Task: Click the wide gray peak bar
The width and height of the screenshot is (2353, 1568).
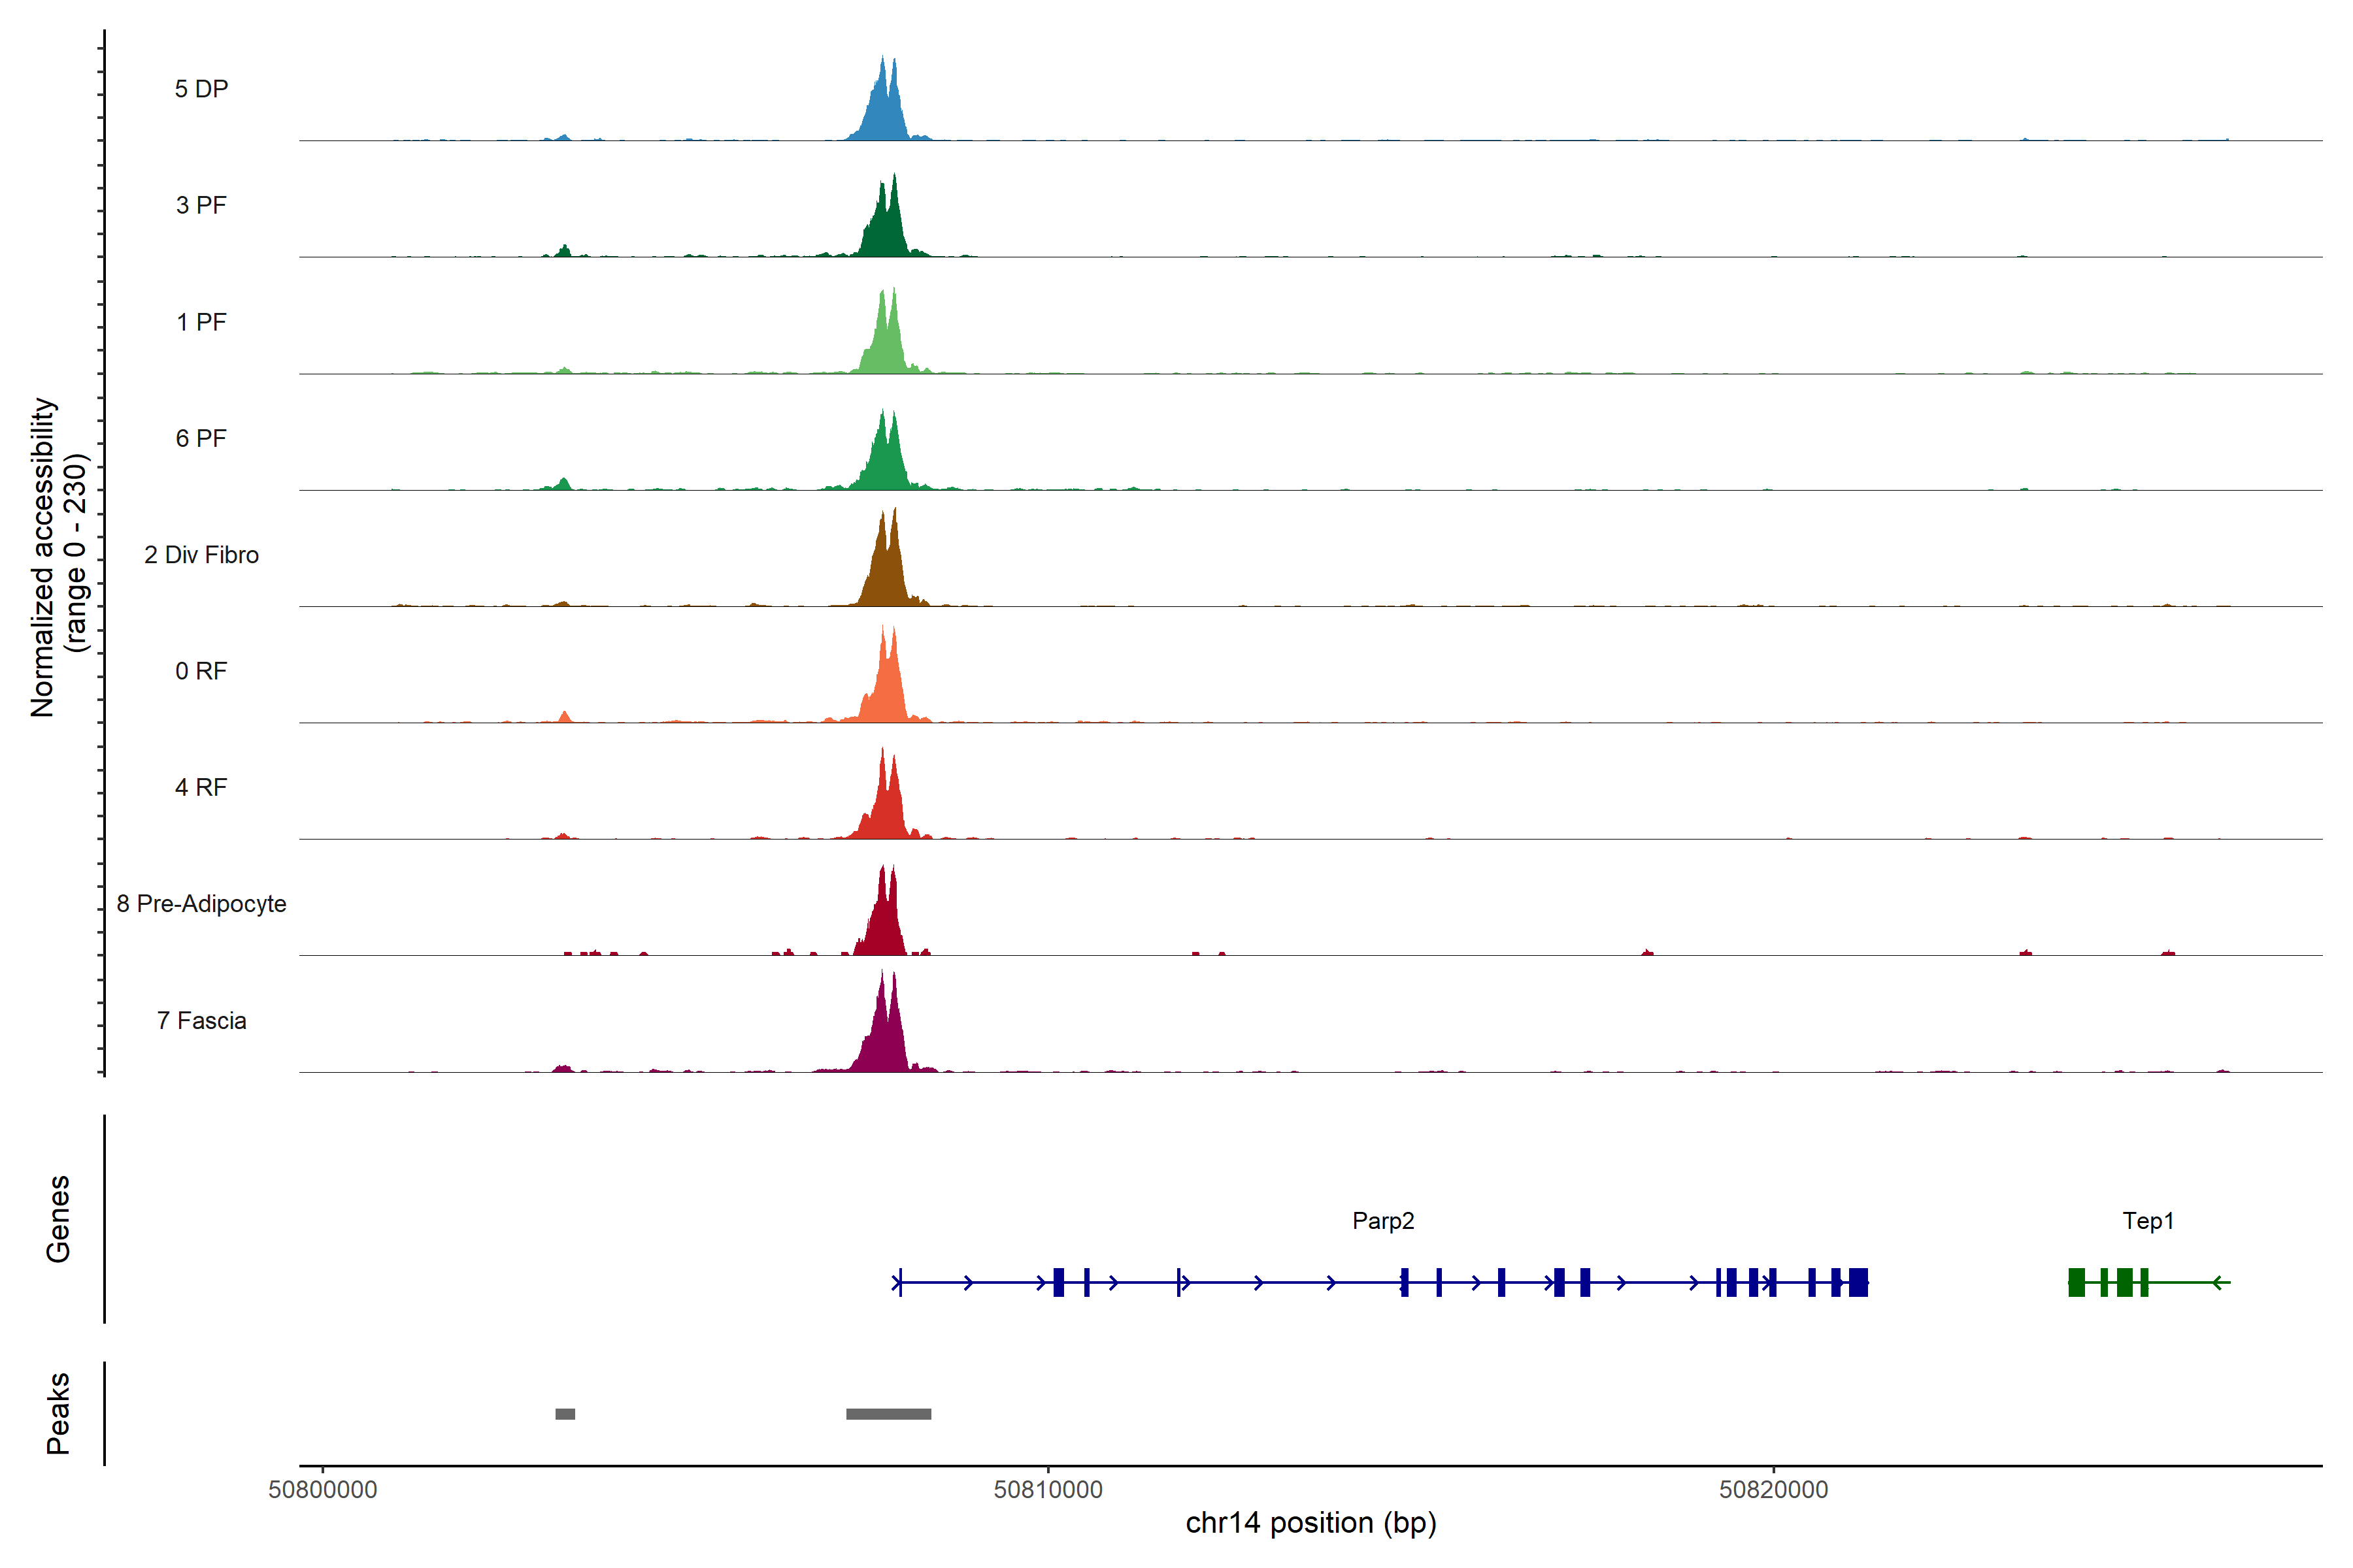Action: coord(888,1414)
